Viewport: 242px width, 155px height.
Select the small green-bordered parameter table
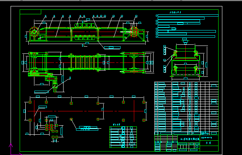pos(123,137)
